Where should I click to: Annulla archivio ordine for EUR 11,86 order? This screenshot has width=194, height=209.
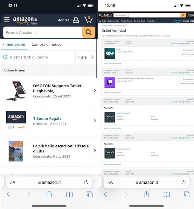(113, 165)
